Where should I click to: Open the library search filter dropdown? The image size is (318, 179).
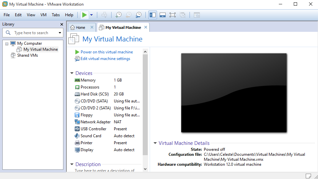(60, 32)
